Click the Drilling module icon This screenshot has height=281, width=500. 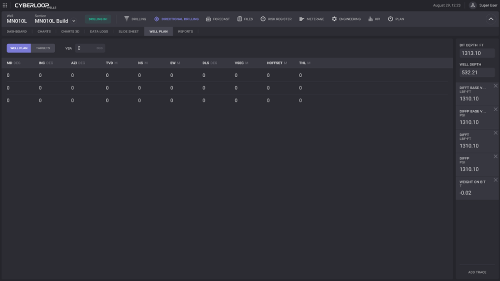127,19
